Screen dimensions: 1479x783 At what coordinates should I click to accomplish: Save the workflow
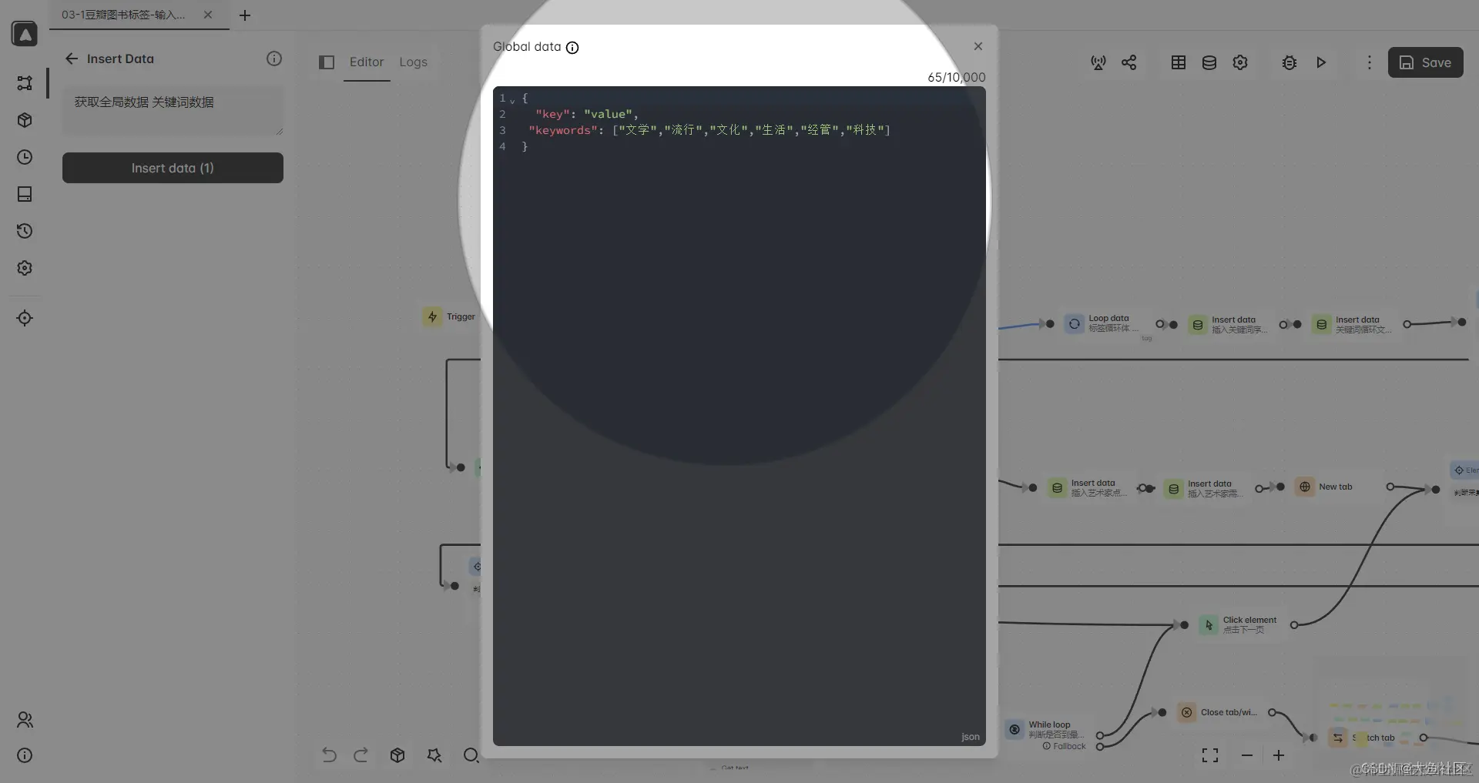[x=1426, y=62]
